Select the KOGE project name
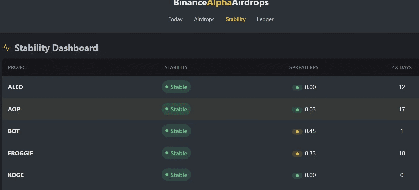The image size is (419, 190). click(16, 175)
